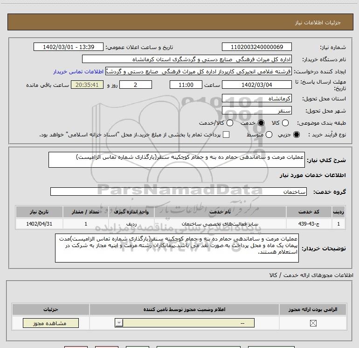Click the تعداد / مقدار column header
Viewport: 359px width, 348px height.
click(86, 212)
